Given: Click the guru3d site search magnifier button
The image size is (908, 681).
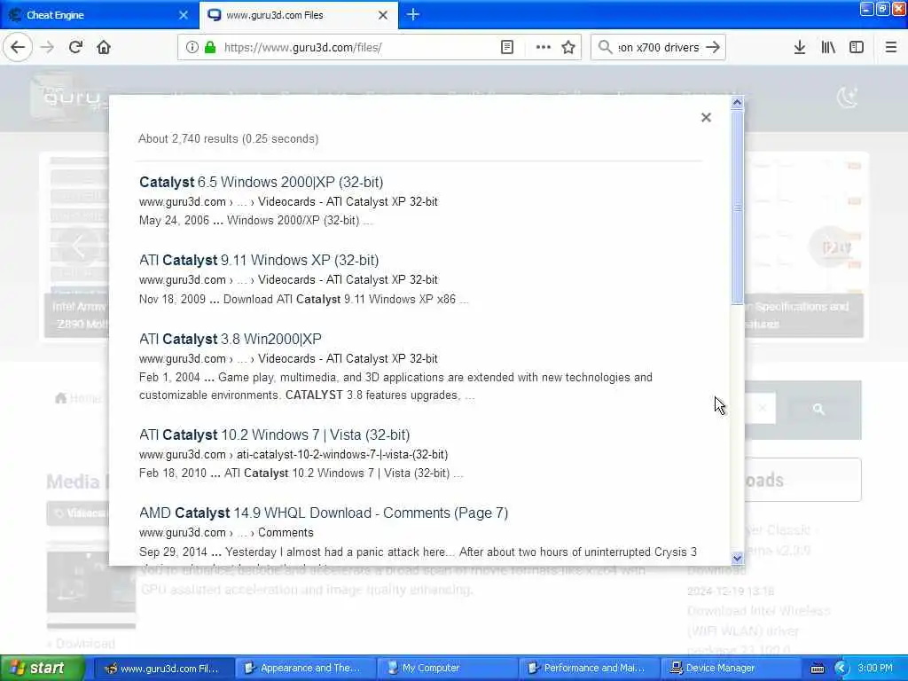Looking at the screenshot, I should click(x=818, y=410).
